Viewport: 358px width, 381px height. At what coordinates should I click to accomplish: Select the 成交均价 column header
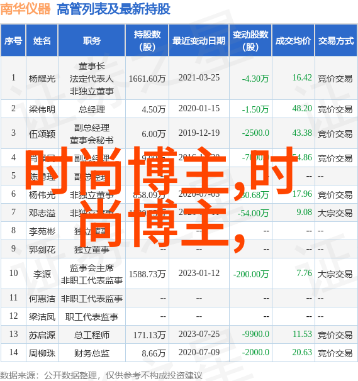pyautogui.click(x=293, y=41)
